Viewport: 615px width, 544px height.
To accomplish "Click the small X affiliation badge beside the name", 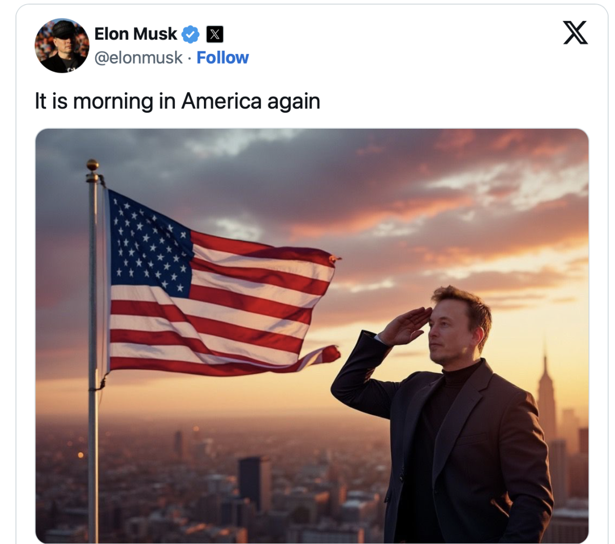I will pos(215,34).
